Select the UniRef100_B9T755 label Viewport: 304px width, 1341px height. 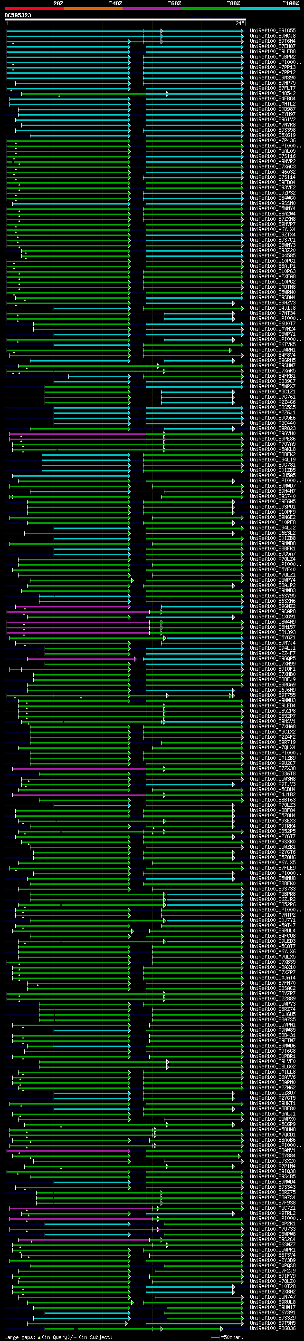coord(273,695)
